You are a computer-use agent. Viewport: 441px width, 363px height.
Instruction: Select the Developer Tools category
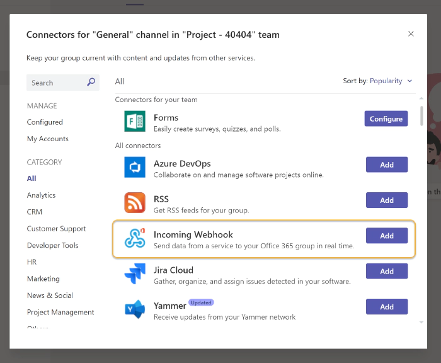(x=53, y=245)
